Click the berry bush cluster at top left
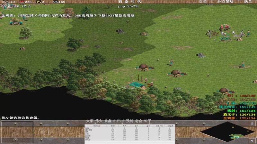257x144 pixels. [x=16, y=21]
